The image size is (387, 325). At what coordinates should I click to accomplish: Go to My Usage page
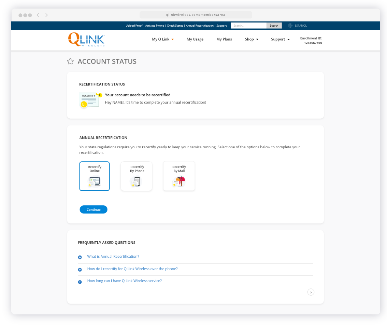click(195, 39)
